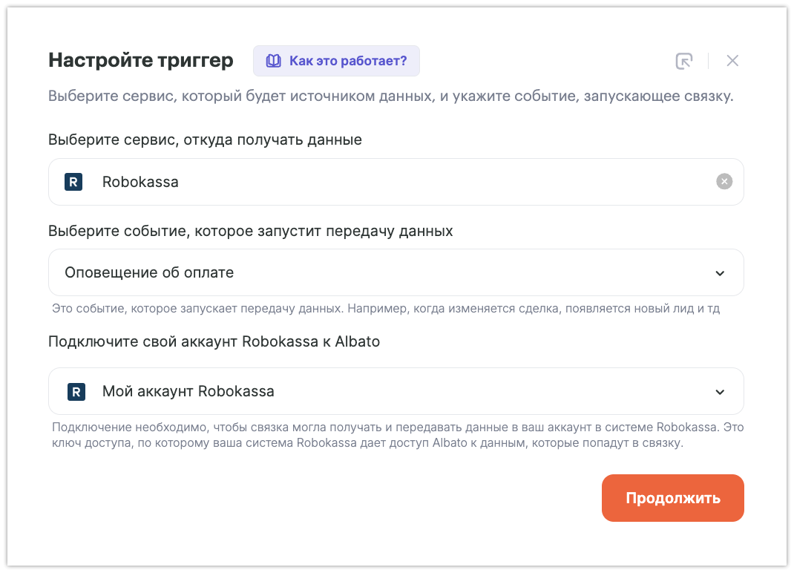The height and width of the screenshot is (573, 794).
Task: Click the "Настройте триггер" dialog title
Action: pos(141,61)
